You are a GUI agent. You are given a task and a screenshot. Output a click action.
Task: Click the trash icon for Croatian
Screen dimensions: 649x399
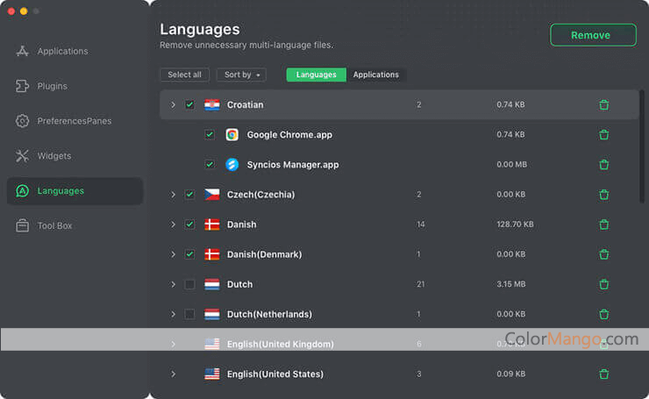[603, 105]
